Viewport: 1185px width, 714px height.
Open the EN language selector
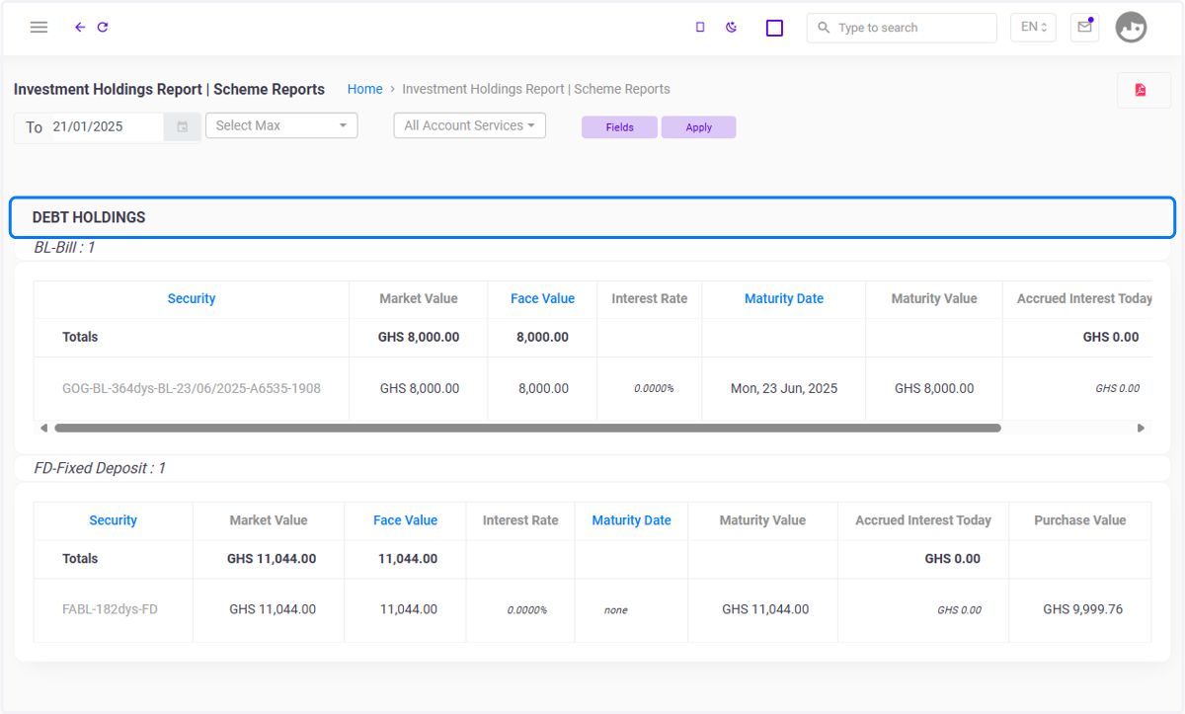click(1034, 28)
